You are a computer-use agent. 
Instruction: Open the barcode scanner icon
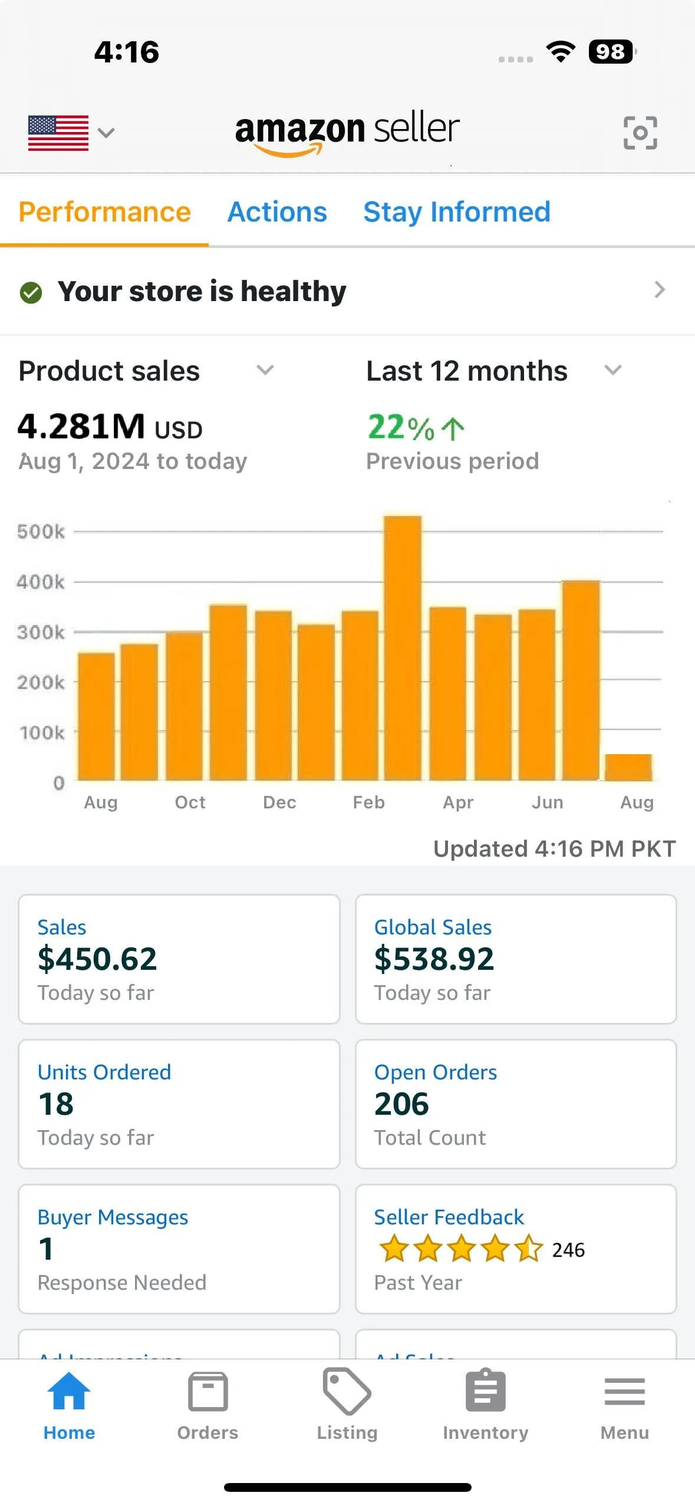(640, 133)
